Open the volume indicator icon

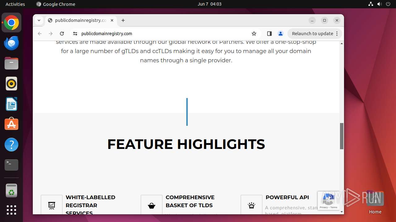pyautogui.click(x=379, y=4)
